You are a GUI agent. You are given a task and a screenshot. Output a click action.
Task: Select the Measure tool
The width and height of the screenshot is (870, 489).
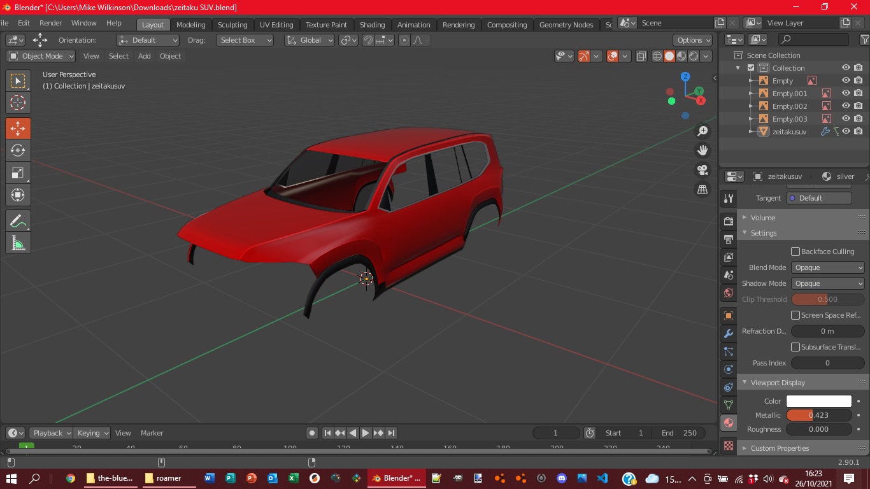tap(18, 243)
